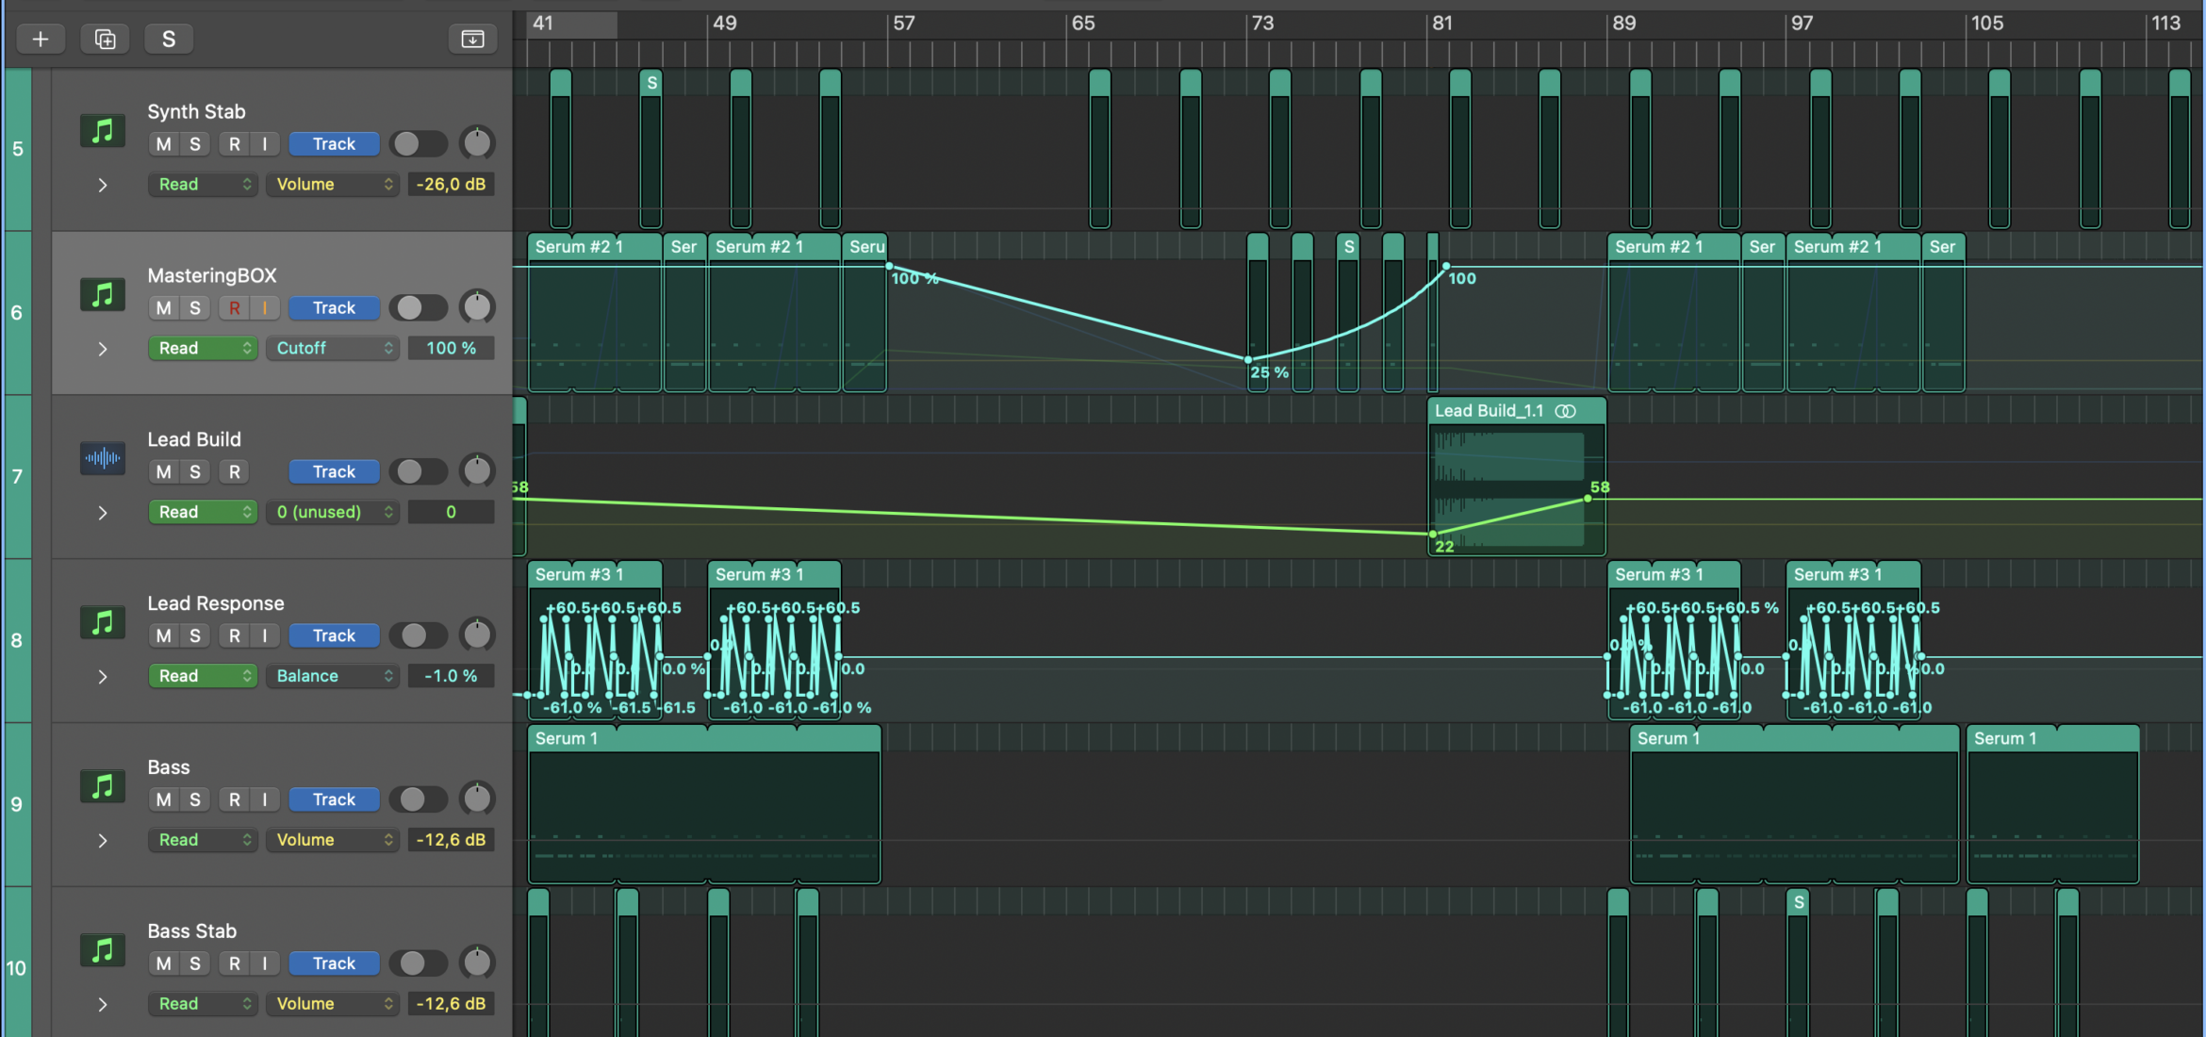Open the Read automation mode dropdown on Synth Stab
Viewport: 2206px width, 1037px height.
(x=202, y=184)
